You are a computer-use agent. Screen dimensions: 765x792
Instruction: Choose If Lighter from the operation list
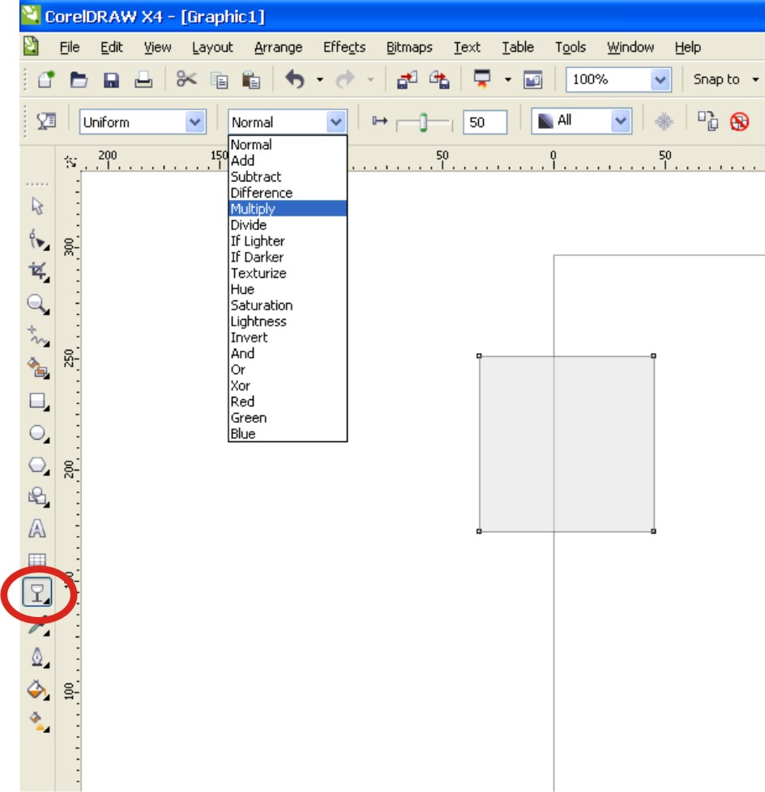coord(288,241)
